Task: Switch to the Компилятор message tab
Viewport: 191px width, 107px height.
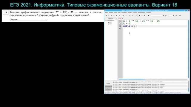Action: pos(108,86)
